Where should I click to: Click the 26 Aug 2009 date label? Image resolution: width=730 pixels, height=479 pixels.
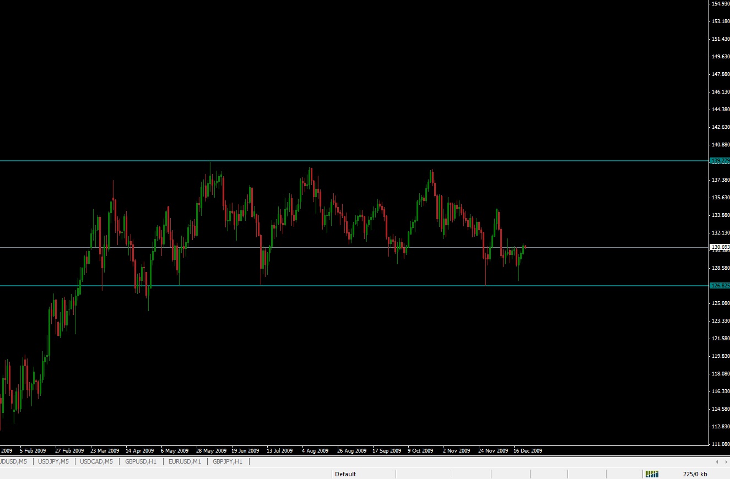pos(352,450)
